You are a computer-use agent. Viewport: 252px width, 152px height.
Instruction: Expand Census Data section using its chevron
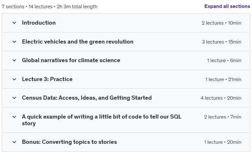[14, 98]
